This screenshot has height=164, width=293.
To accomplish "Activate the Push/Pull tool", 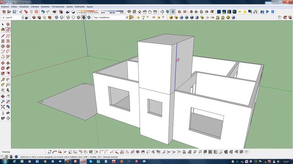I will [x=8, y=63].
